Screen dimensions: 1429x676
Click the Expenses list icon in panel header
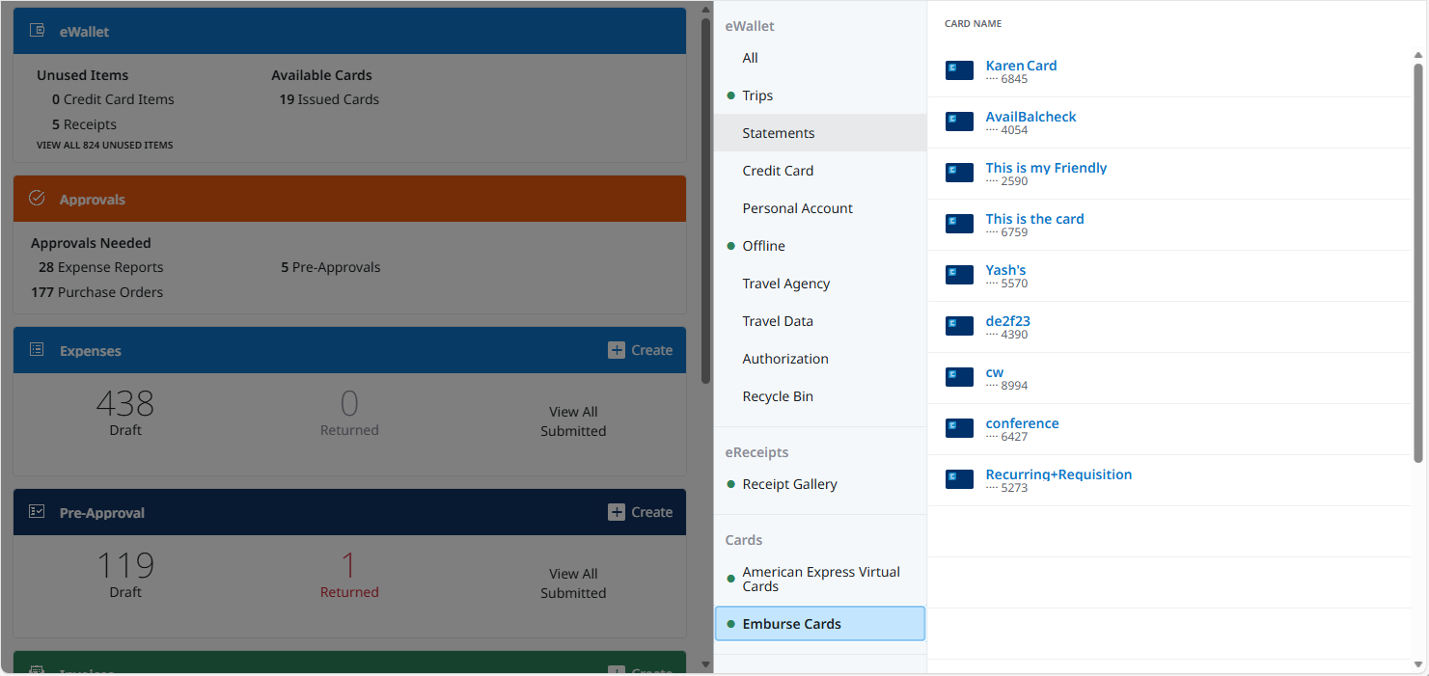[36, 350]
